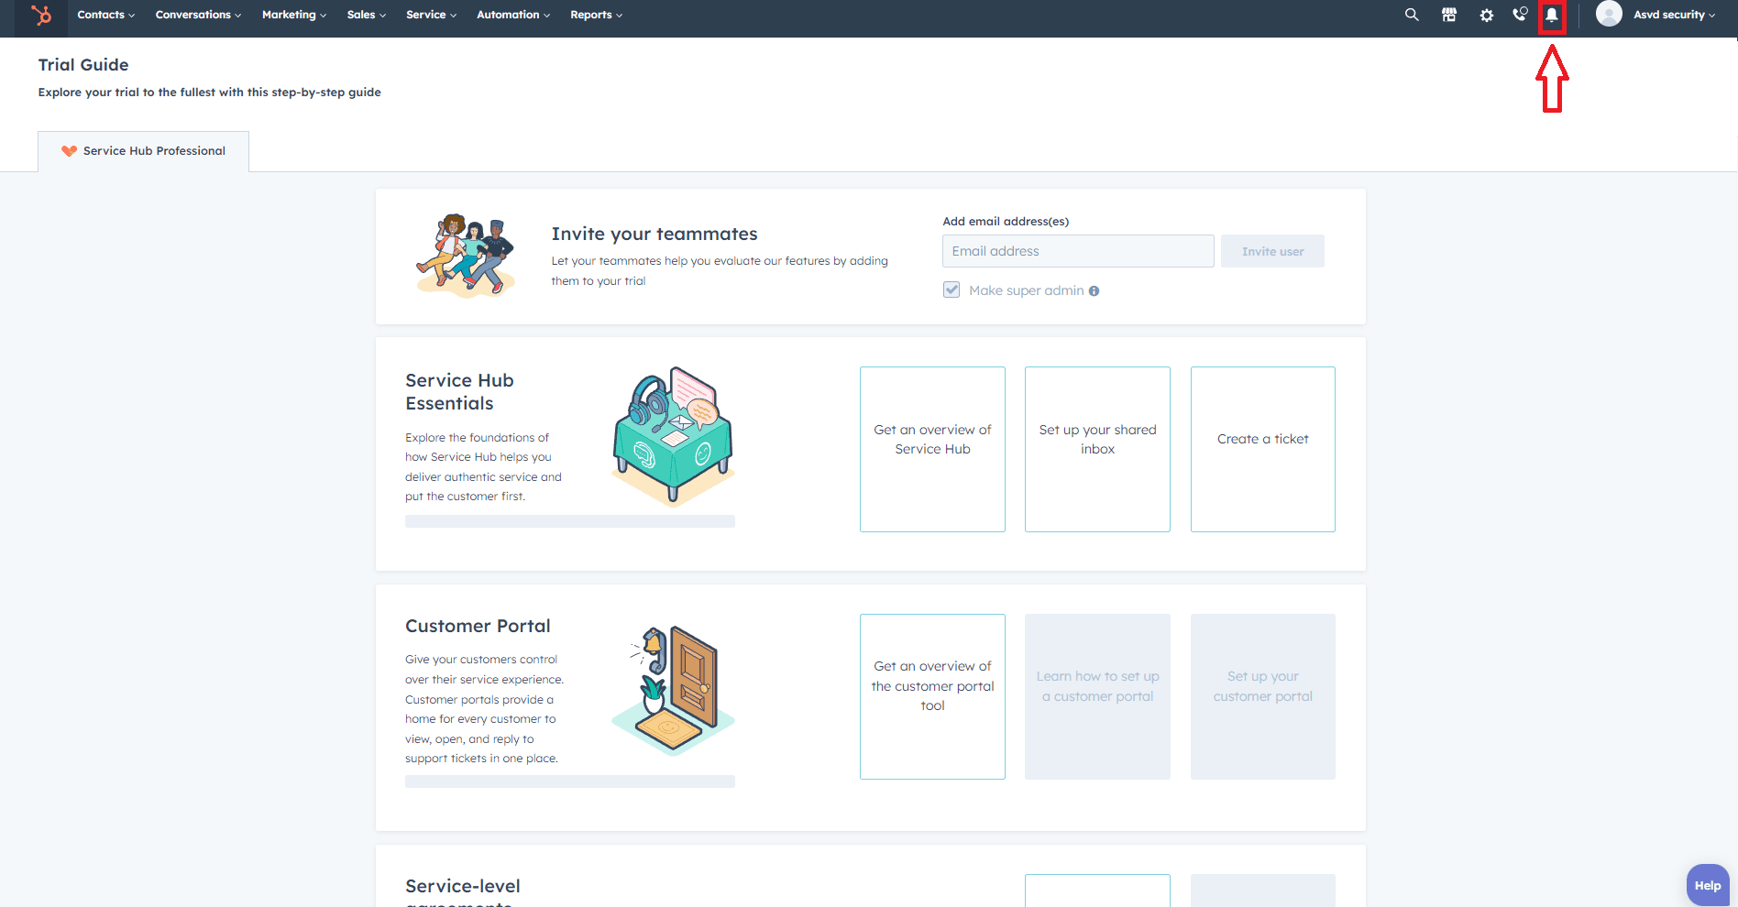Expand the Marketing menu
1738x907 pixels.
coord(294,15)
